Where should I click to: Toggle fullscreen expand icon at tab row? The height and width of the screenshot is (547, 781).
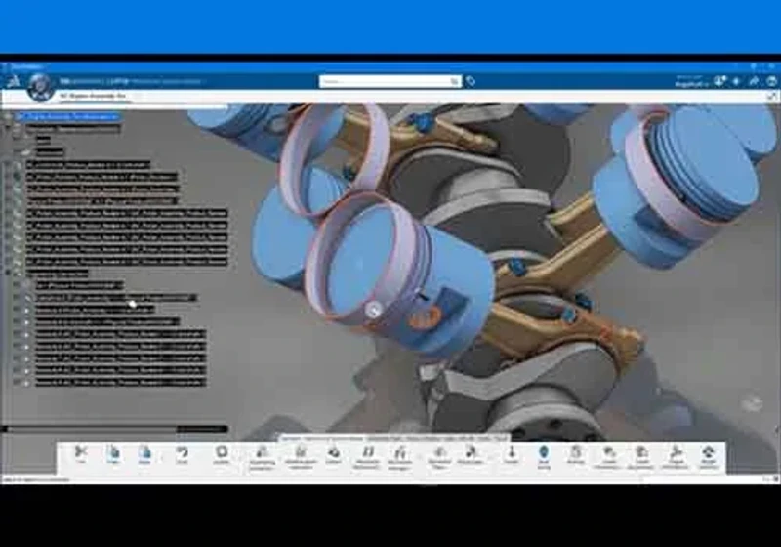click(x=771, y=96)
